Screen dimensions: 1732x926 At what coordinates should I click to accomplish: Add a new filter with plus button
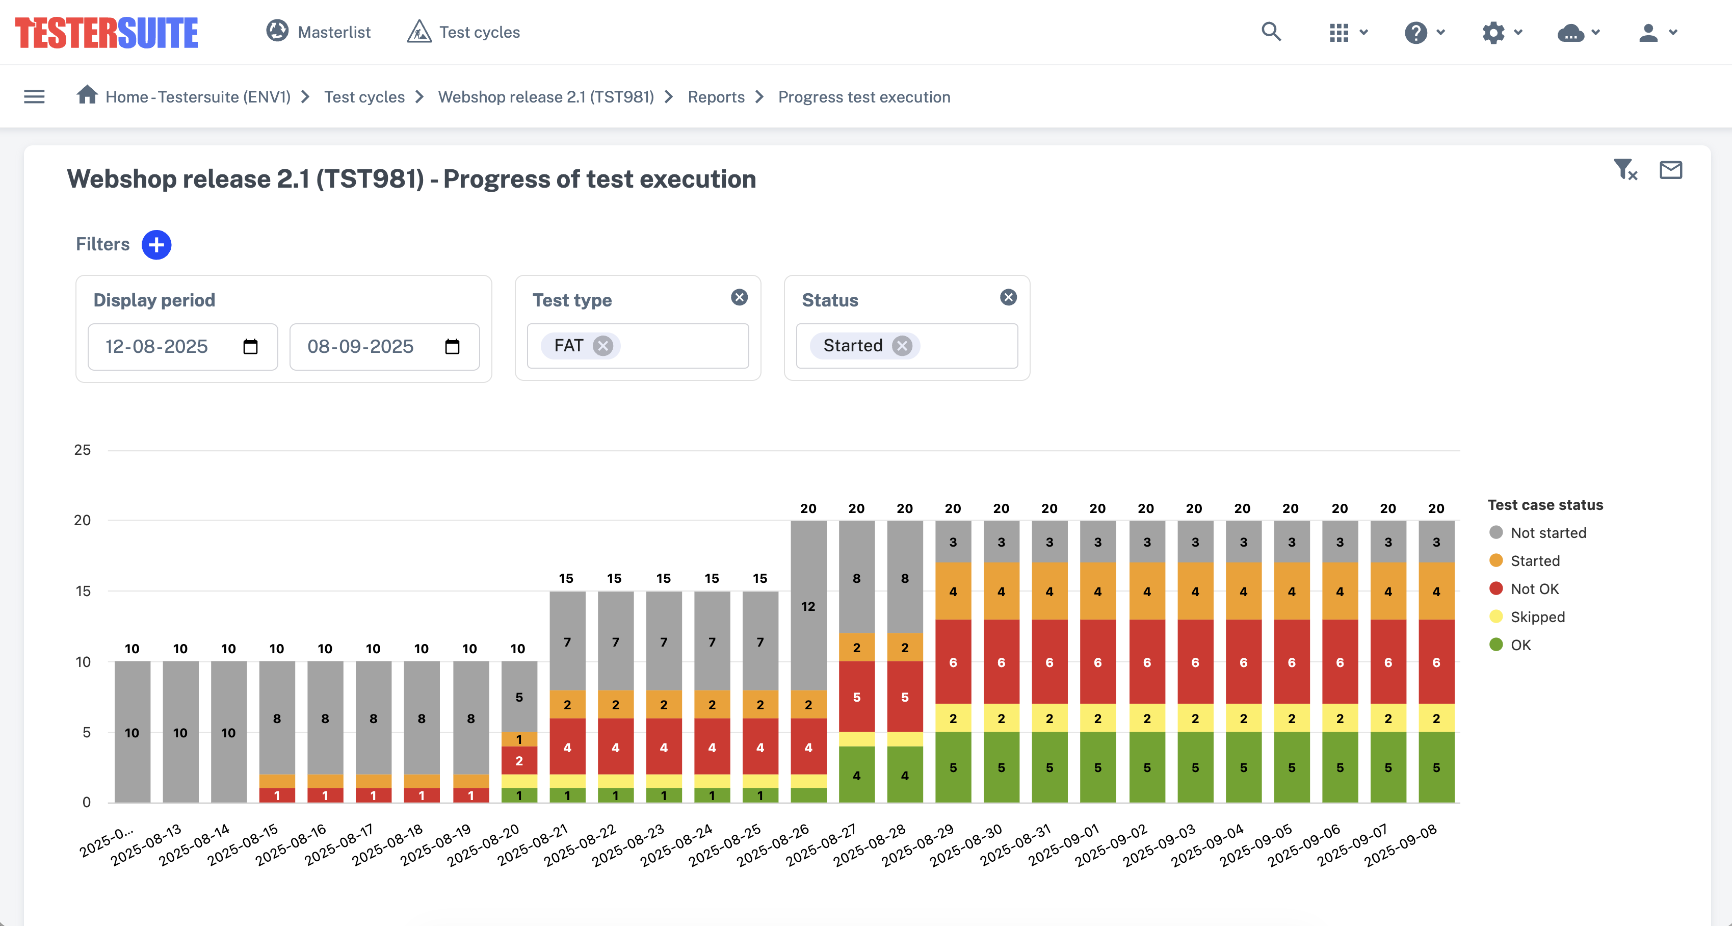click(156, 245)
